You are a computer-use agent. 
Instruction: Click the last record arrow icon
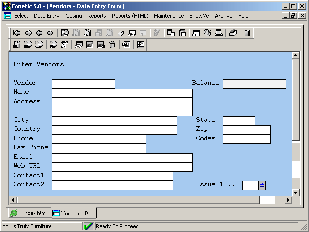51,33
